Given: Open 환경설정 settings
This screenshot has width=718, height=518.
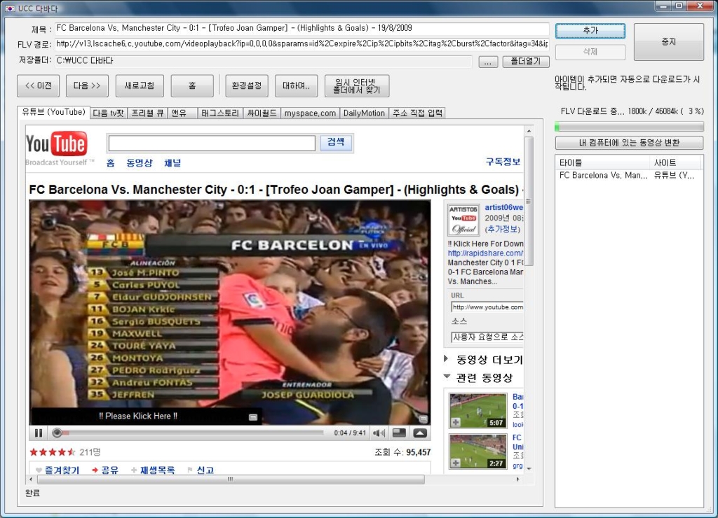Looking at the screenshot, I should click(247, 85).
